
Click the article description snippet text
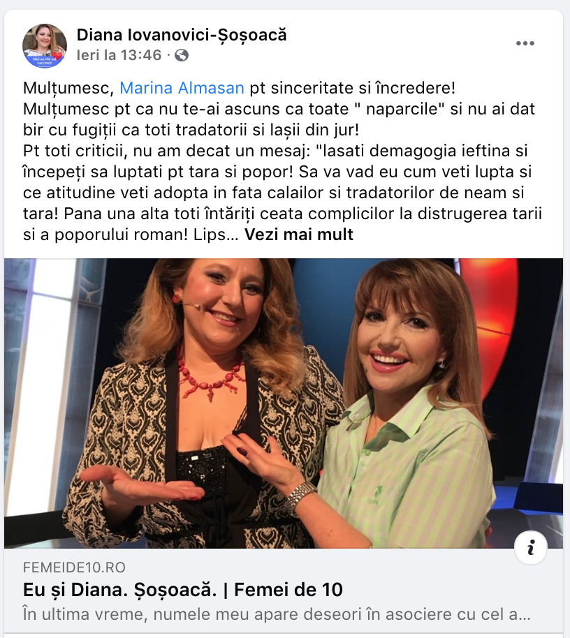[277, 614]
